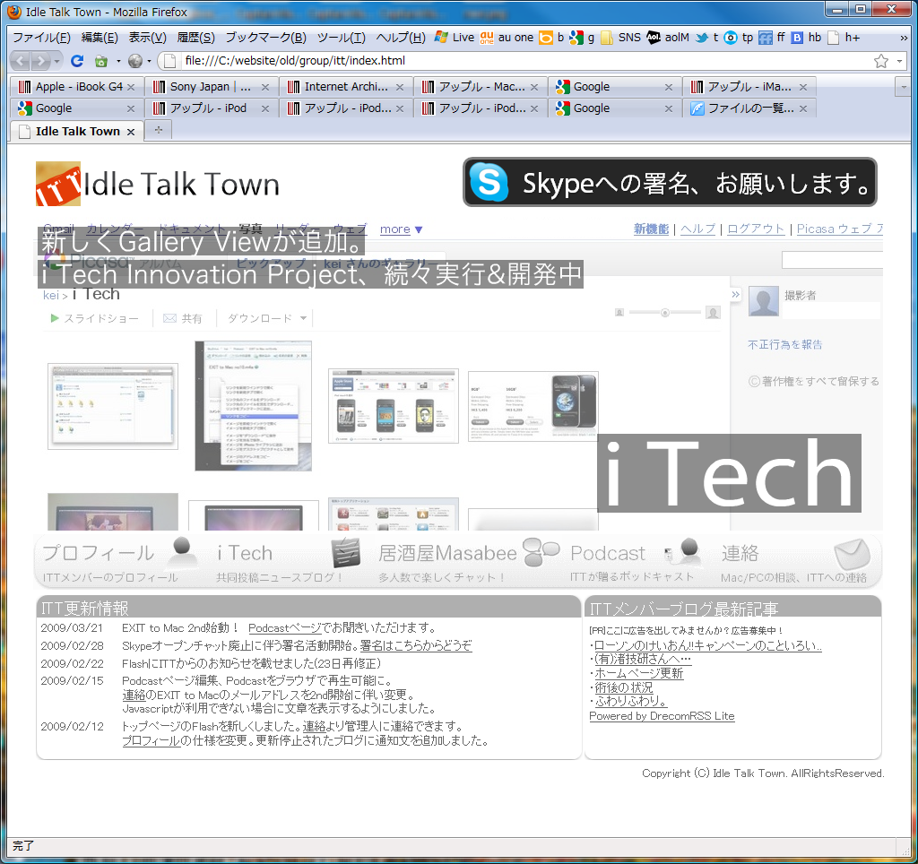
Task: Close the Idle Talk Town tab
Action: click(131, 133)
